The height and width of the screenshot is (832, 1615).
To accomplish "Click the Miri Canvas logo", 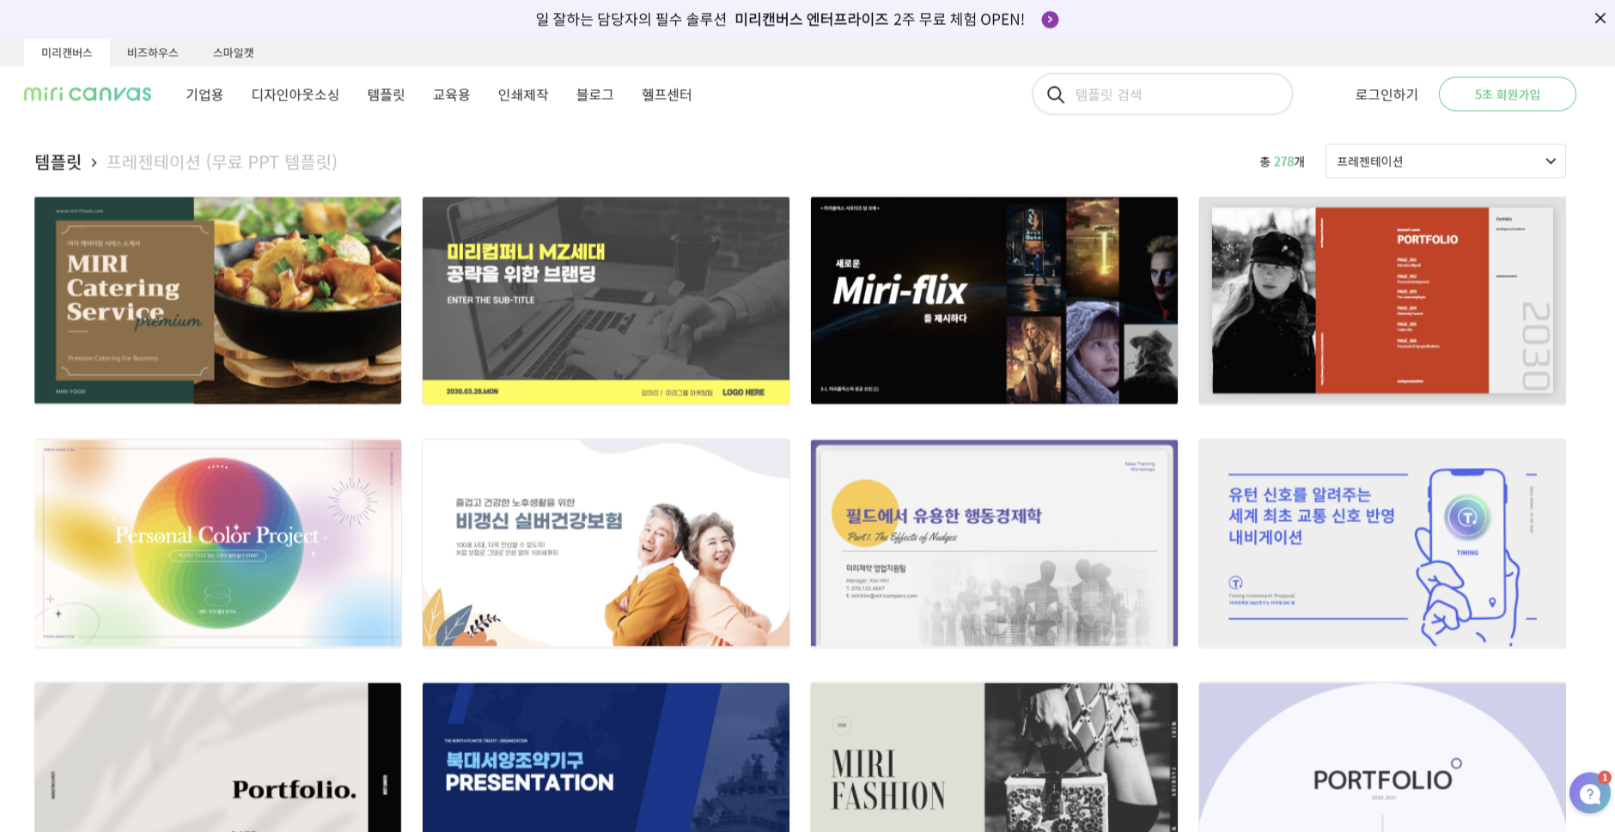I will coord(88,94).
